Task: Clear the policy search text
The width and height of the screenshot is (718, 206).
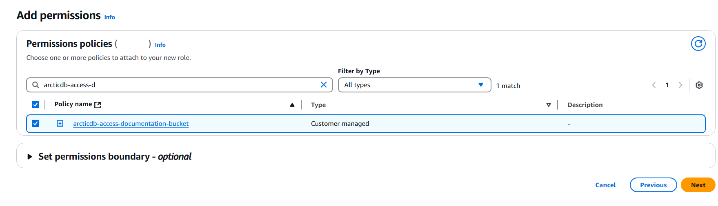Action: click(x=323, y=85)
